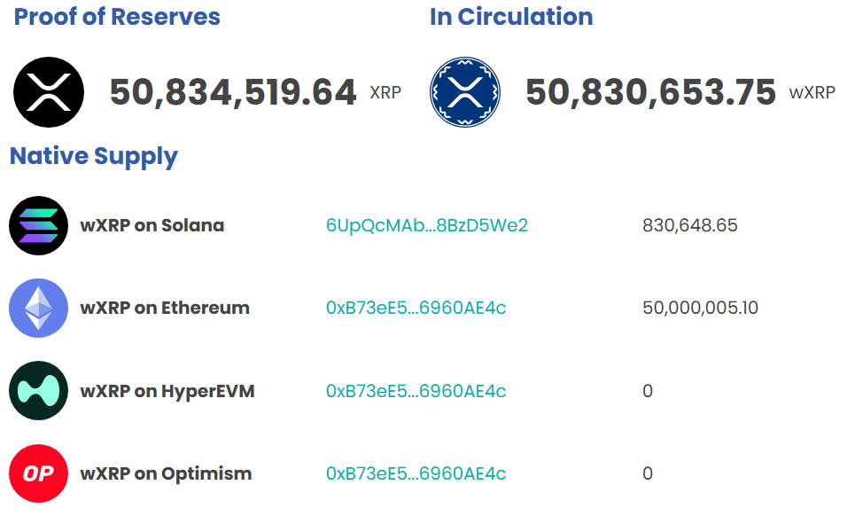Select the wXRP on Ethereum label
The height and width of the screenshot is (516, 863).
pos(165,309)
